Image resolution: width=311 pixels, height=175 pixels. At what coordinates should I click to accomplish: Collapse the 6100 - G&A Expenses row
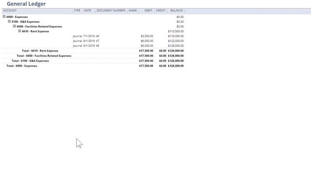point(9,21)
